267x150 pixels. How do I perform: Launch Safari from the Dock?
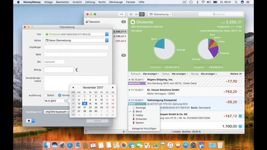(x=70, y=145)
